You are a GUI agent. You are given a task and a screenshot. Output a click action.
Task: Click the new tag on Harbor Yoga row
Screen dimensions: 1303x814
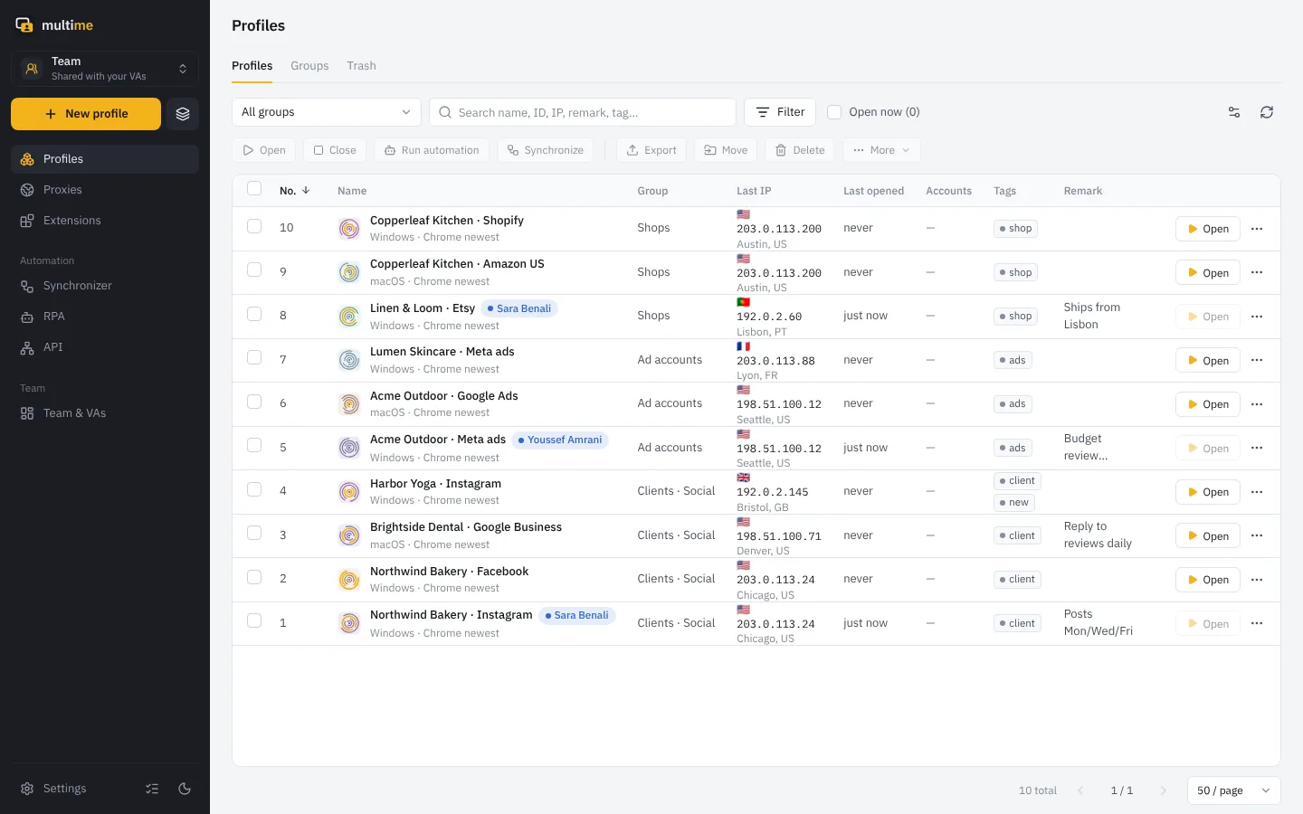coord(1013,503)
